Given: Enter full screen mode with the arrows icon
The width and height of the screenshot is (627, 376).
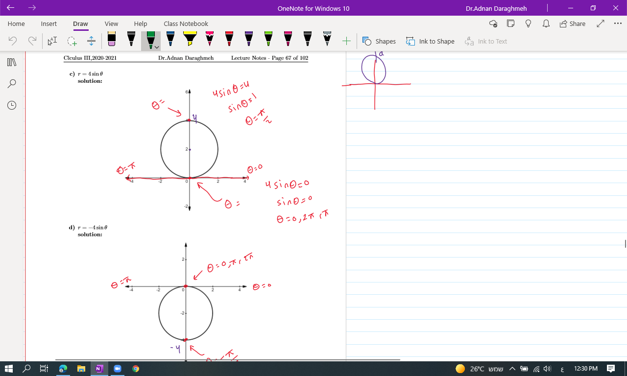Looking at the screenshot, I should click(x=601, y=23).
